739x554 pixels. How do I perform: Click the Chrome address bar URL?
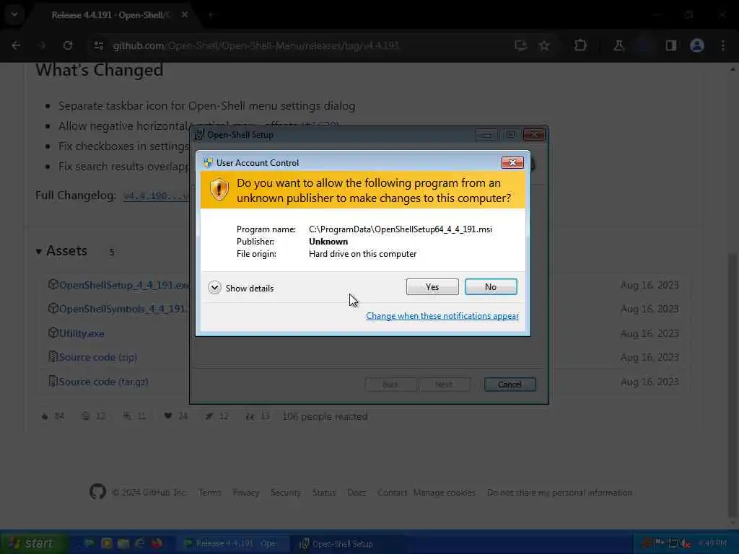255,45
